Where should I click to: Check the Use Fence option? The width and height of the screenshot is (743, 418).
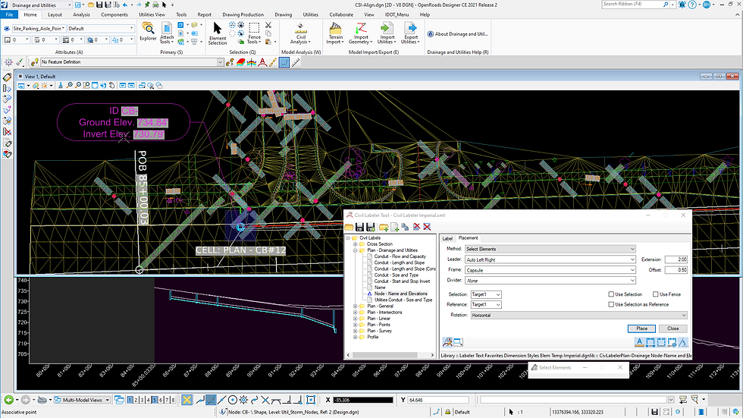click(x=656, y=294)
